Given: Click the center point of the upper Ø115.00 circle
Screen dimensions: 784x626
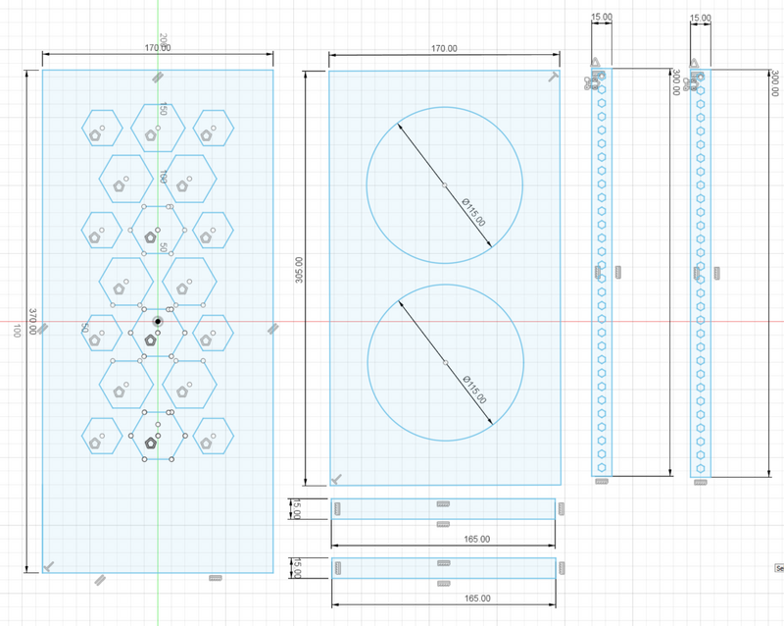Looking at the screenshot, I should tap(445, 185).
